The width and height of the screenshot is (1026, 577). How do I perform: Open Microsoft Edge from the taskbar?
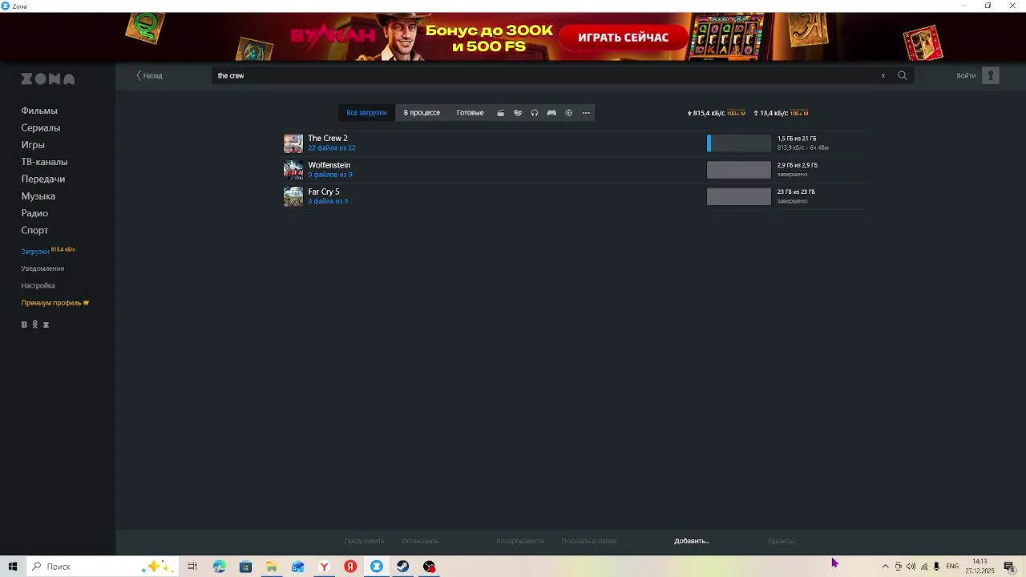tap(219, 567)
